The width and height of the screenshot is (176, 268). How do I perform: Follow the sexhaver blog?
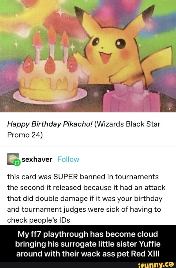pyautogui.click(x=68, y=159)
